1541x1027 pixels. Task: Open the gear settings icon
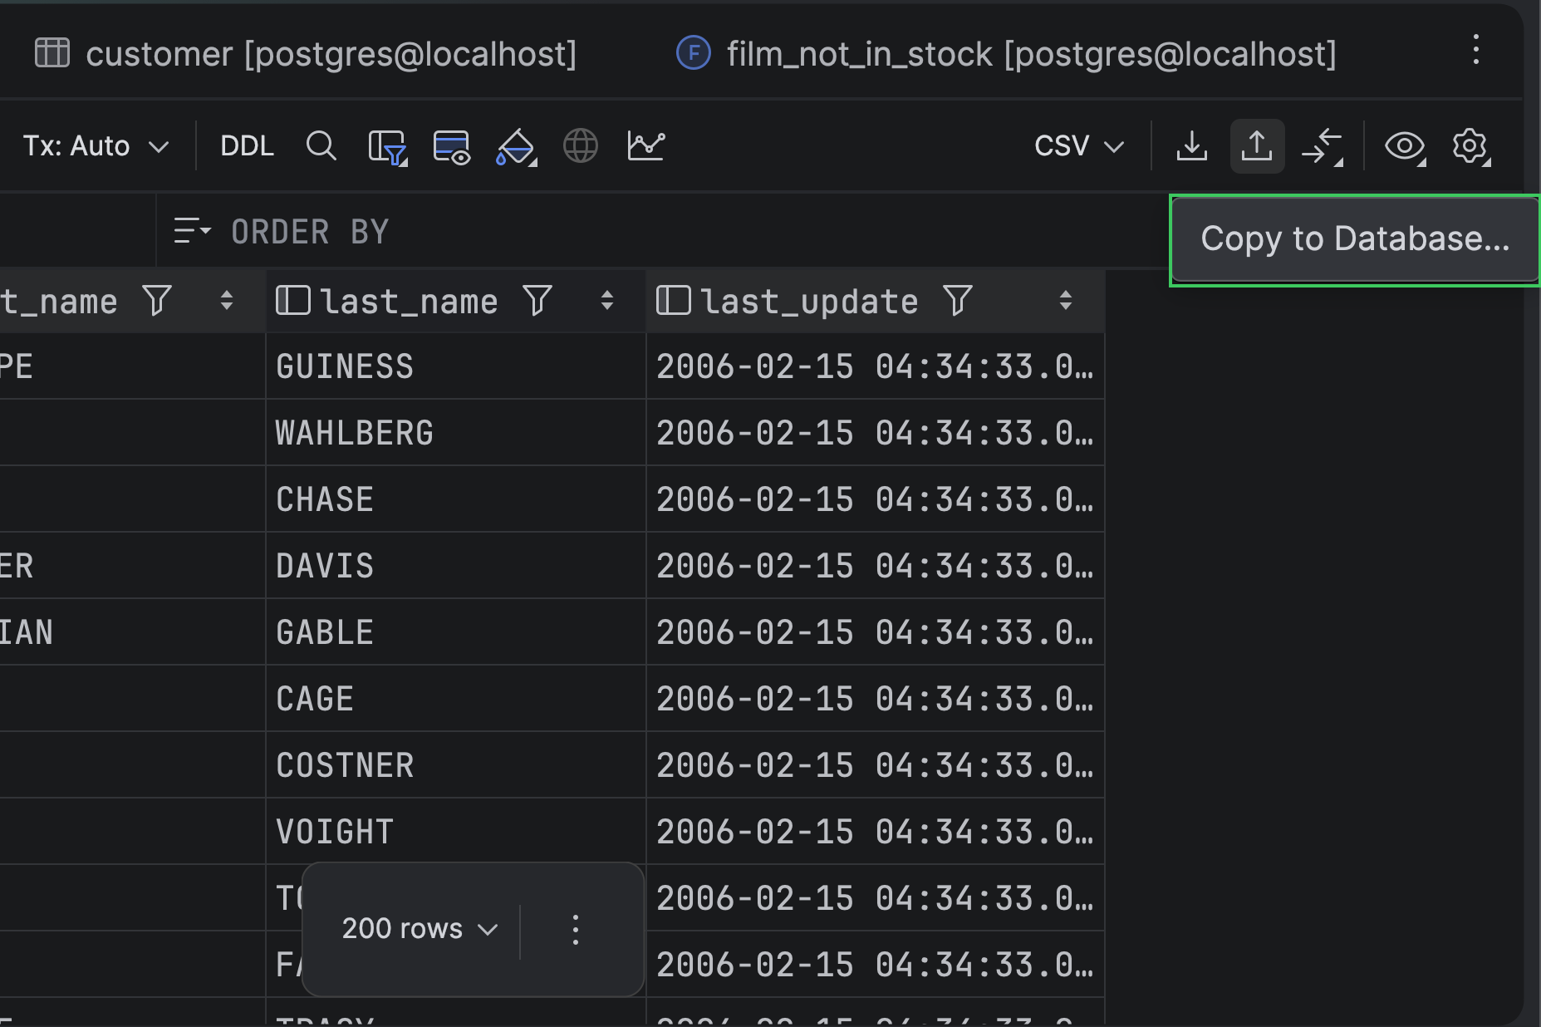(x=1470, y=147)
